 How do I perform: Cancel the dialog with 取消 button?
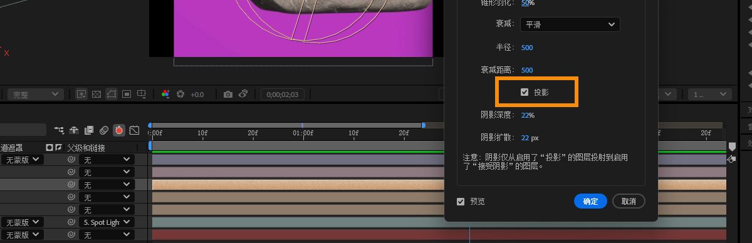[x=629, y=201]
